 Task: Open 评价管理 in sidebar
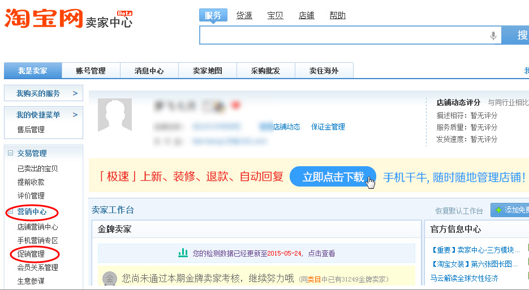[x=31, y=196]
